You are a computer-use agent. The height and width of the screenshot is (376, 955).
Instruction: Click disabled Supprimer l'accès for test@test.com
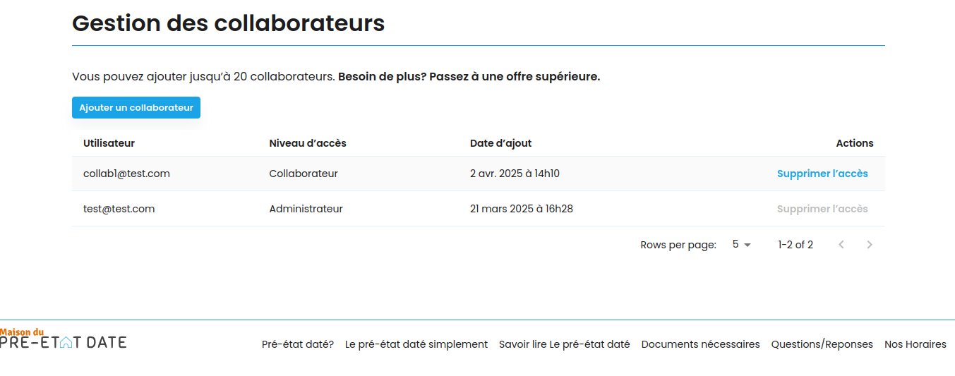(822, 209)
